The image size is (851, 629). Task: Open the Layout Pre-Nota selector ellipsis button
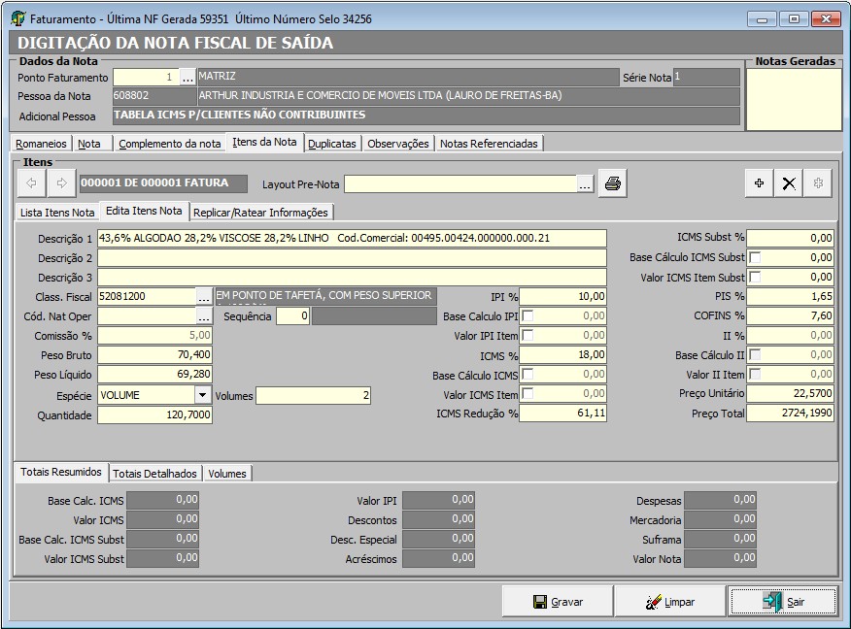point(585,183)
